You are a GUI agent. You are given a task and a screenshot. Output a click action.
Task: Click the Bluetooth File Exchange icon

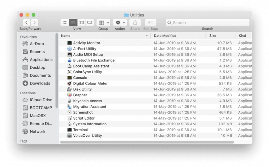click(70, 60)
